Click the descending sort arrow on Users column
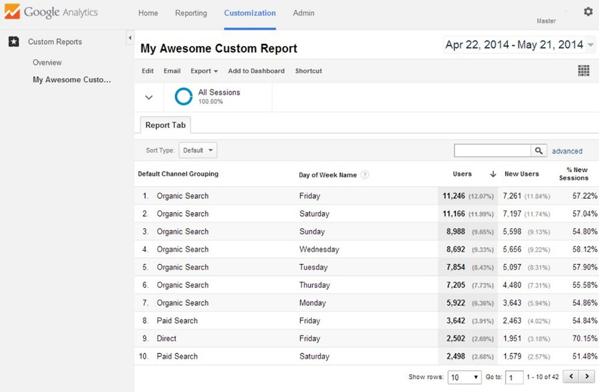Viewport: 599px width, 392px height. pyautogui.click(x=493, y=174)
